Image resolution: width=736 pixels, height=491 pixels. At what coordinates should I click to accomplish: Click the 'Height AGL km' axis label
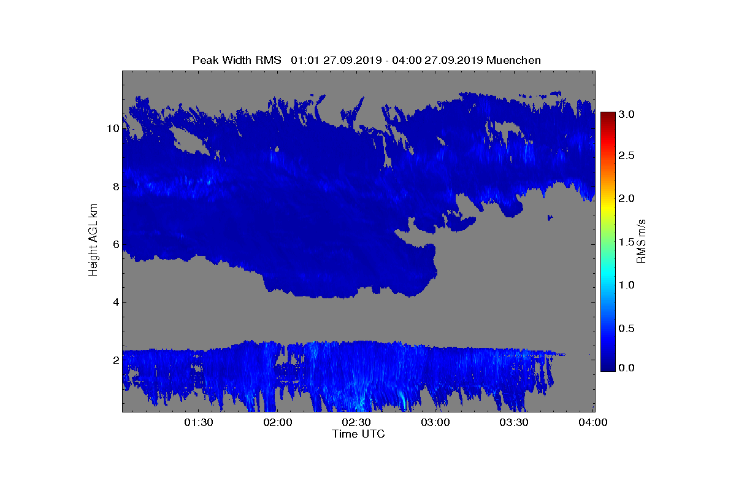click(93, 241)
